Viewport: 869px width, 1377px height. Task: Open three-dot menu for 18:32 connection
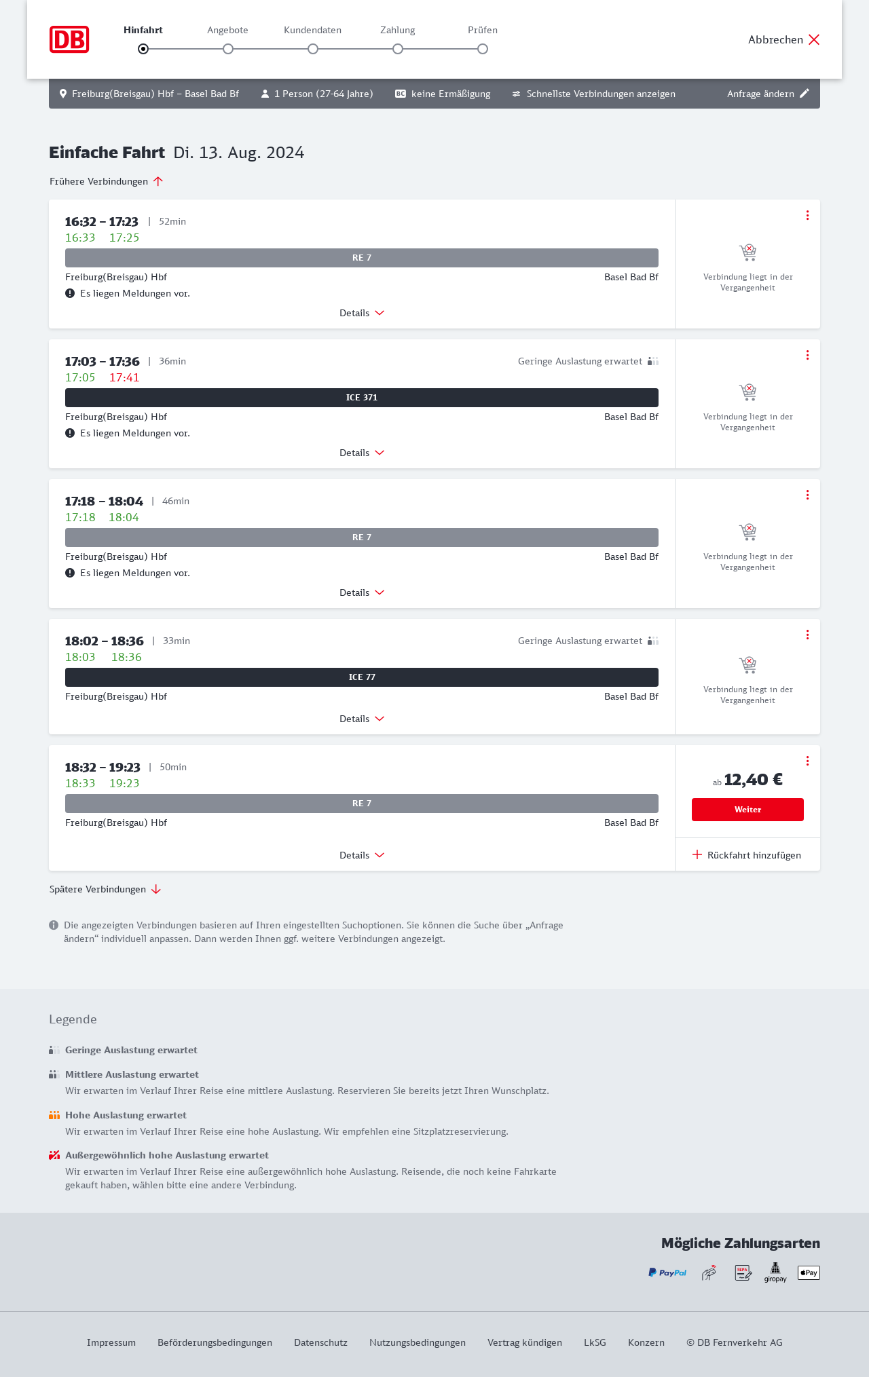[x=807, y=761]
